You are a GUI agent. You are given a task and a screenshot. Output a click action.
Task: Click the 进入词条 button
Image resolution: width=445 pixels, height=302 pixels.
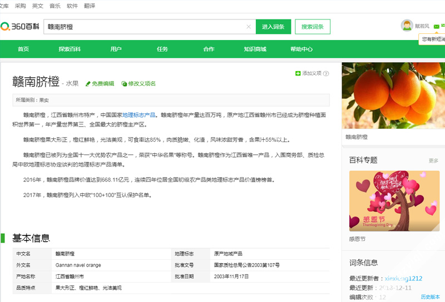(x=273, y=27)
